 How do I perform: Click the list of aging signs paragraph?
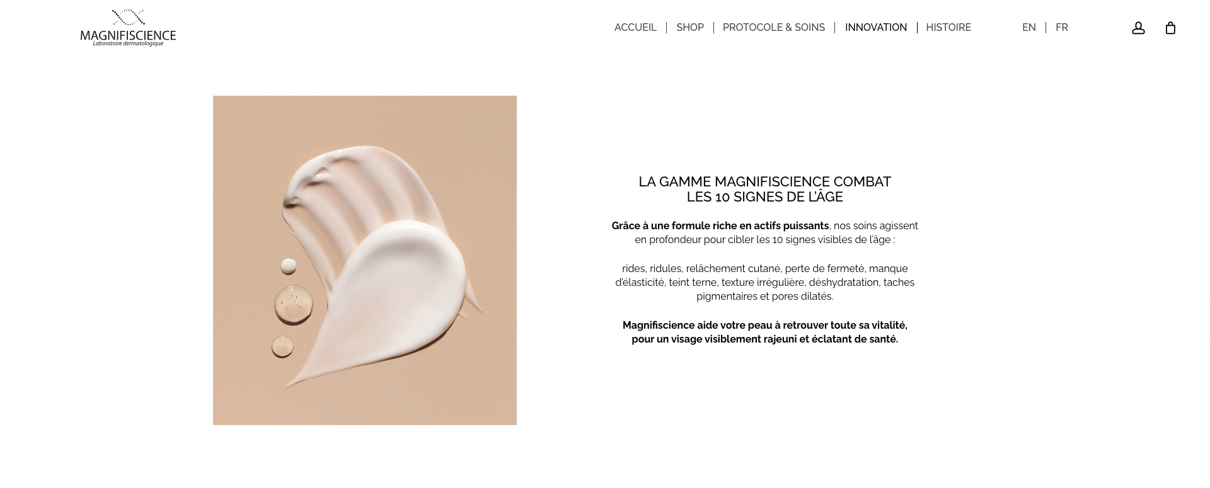[764, 283]
